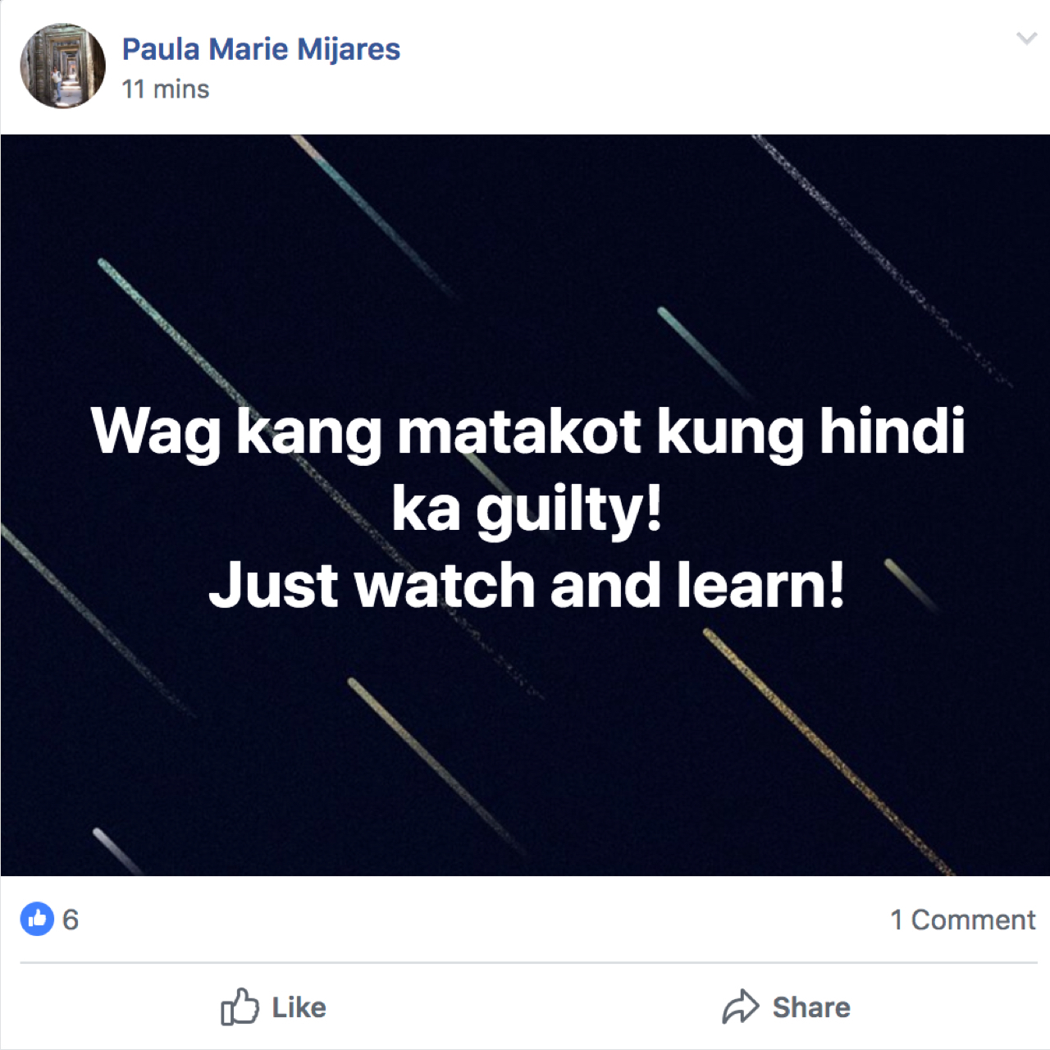Expand the post options chevron
The width and height of the screenshot is (1050, 1050).
(x=1026, y=39)
